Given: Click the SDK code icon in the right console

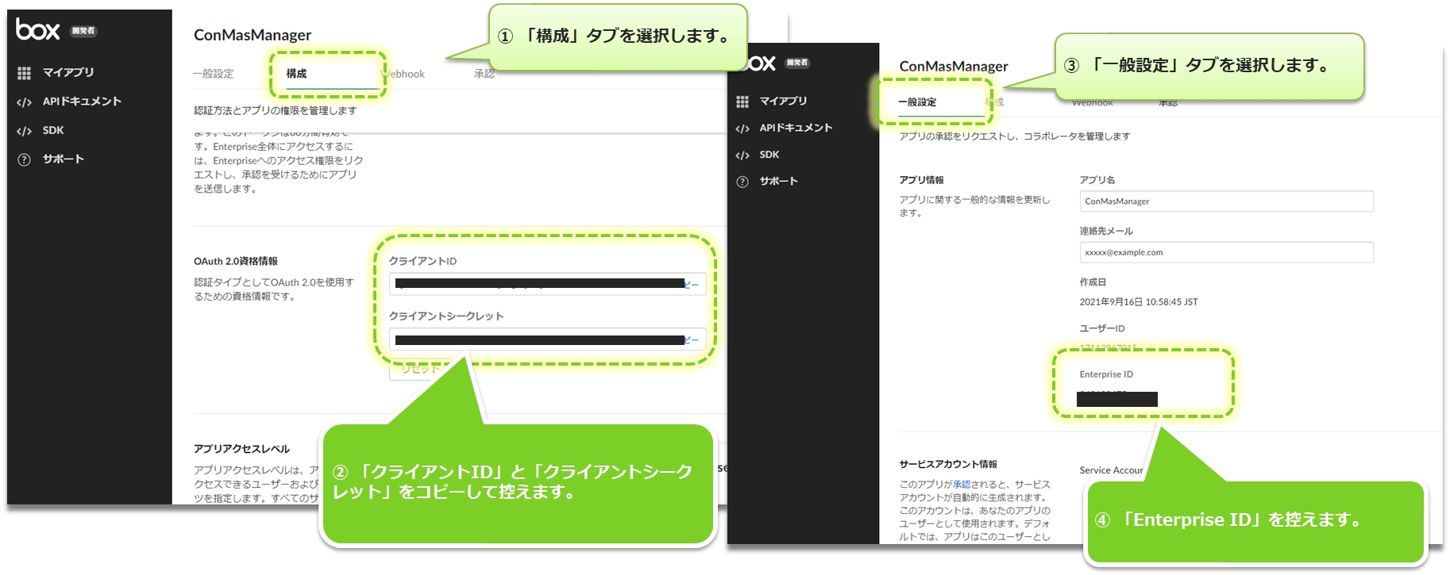Looking at the screenshot, I should pos(742,155).
